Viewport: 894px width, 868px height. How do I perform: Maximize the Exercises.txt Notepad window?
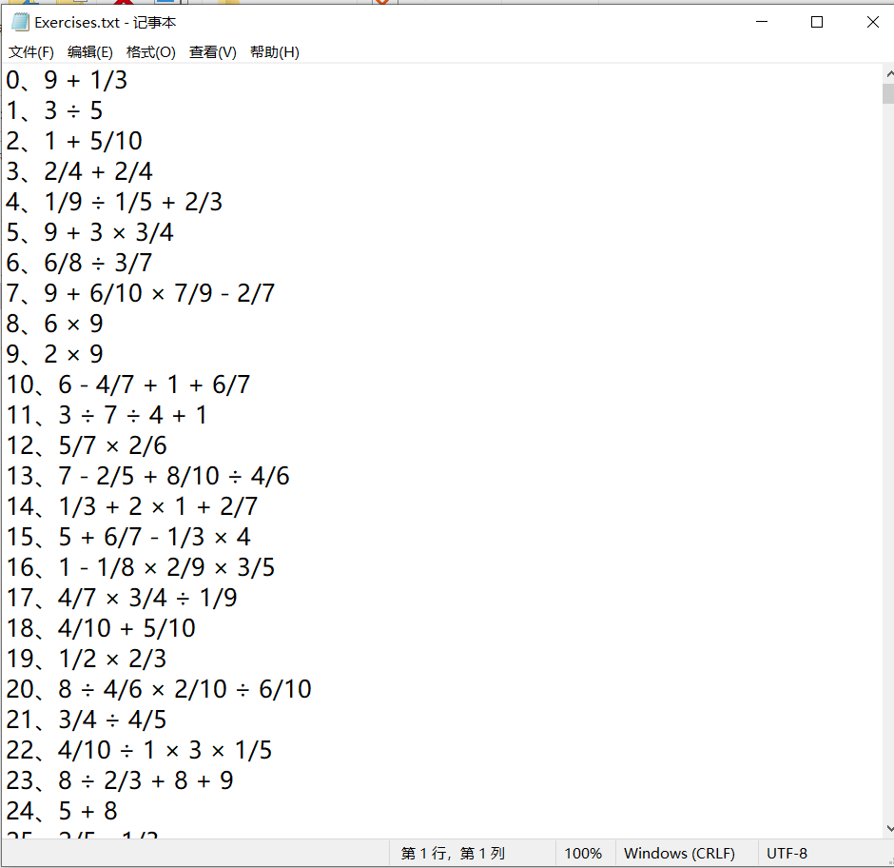tap(816, 22)
